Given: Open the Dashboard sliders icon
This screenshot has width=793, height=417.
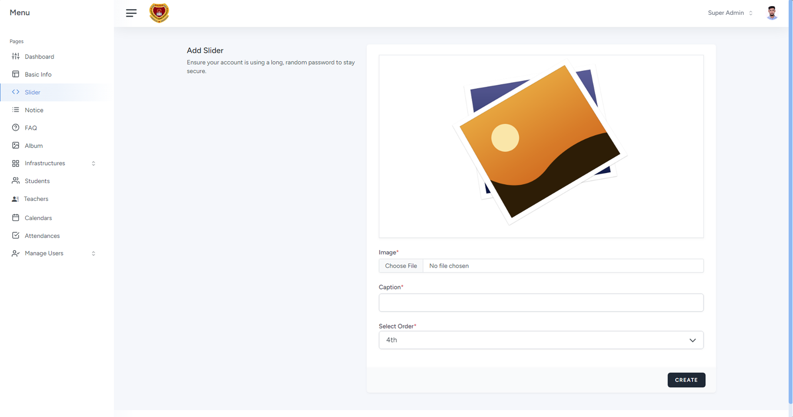Looking at the screenshot, I should pos(16,56).
